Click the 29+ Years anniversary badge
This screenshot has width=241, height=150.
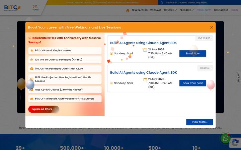coord(35,8)
